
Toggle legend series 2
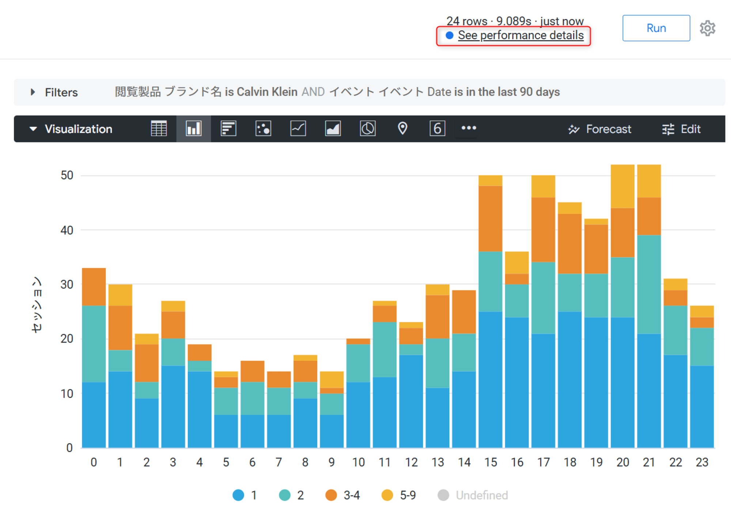tap(291, 495)
